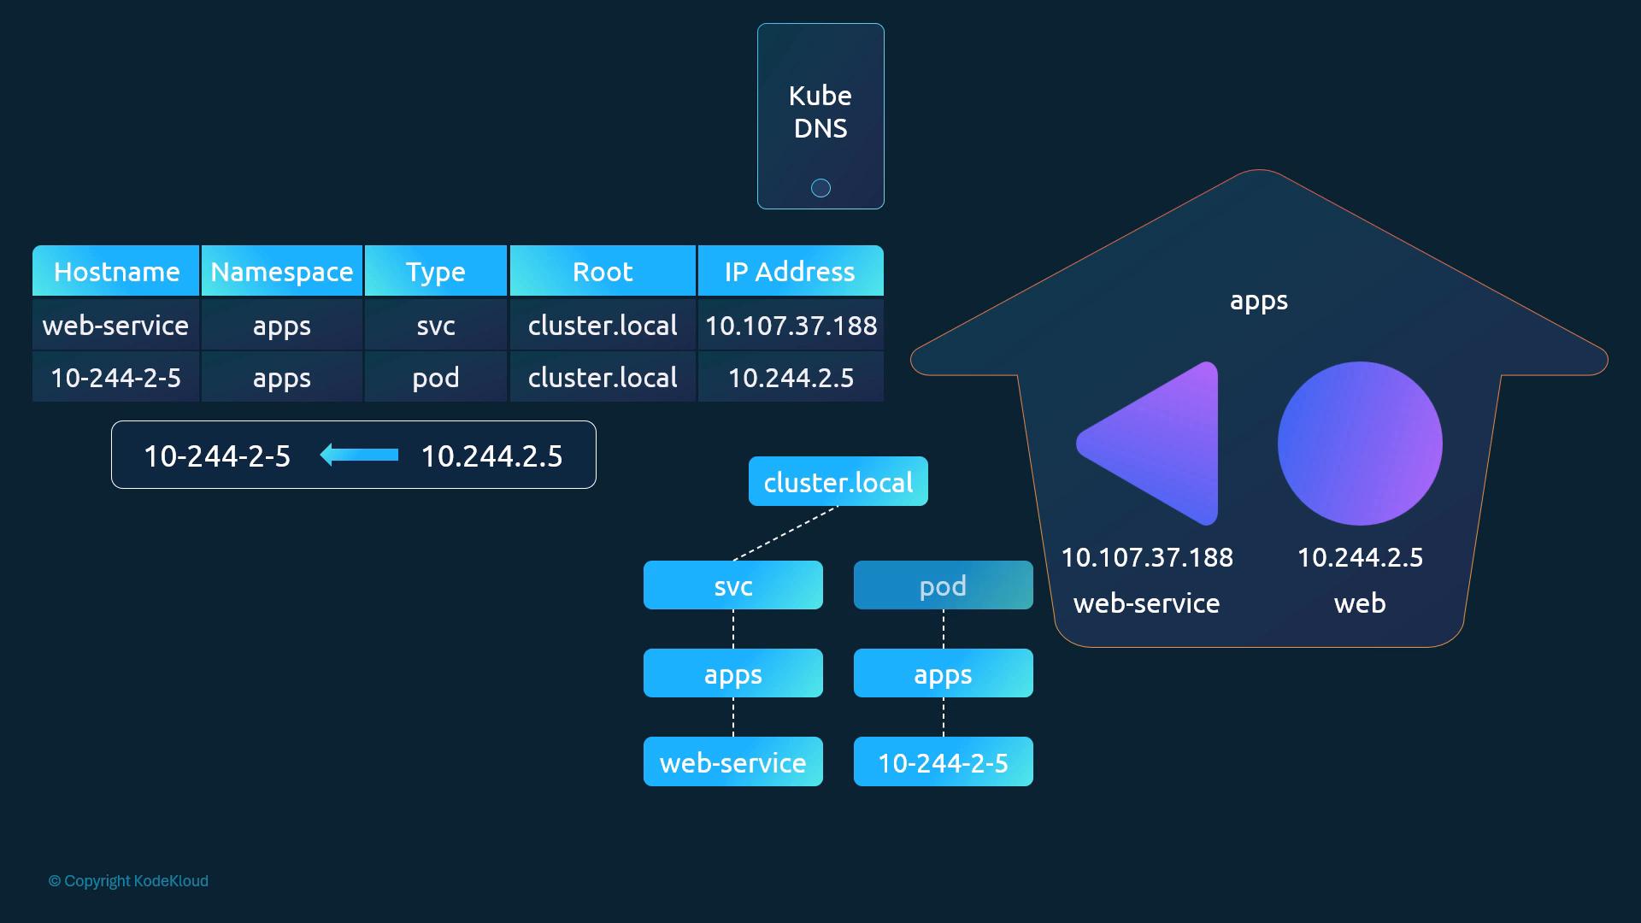Select the pod node in tree
The height and width of the screenshot is (923, 1641).
click(944, 585)
